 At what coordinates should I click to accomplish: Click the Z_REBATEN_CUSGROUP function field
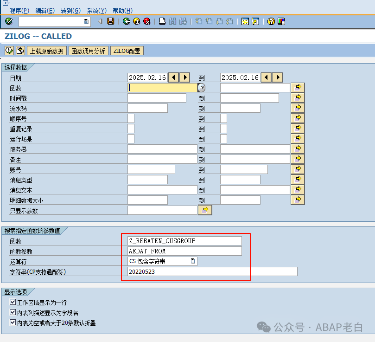(x=184, y=241)
